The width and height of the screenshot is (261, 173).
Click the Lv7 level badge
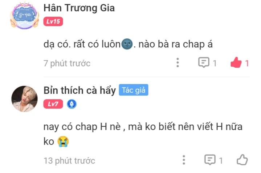click(x=53, y=104)
